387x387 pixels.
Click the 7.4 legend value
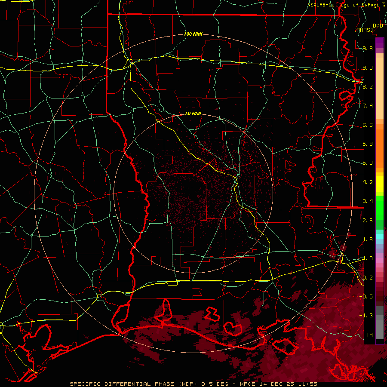coord(368,106)
